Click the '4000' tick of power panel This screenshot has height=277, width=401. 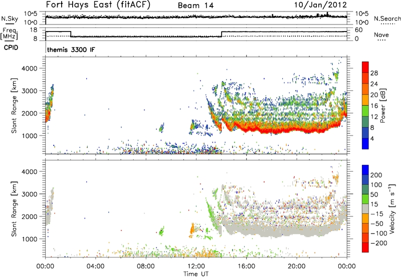coord(30,68)
